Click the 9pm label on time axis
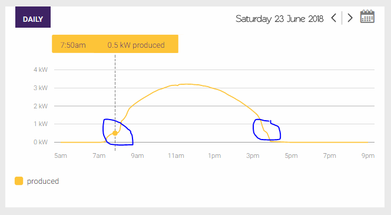The width and height of the screenshot is (391, 215). (368, 156)
